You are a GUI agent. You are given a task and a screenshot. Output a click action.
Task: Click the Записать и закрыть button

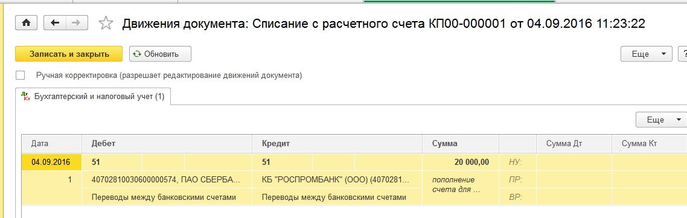pyautogui.click(x=69, y=54)
